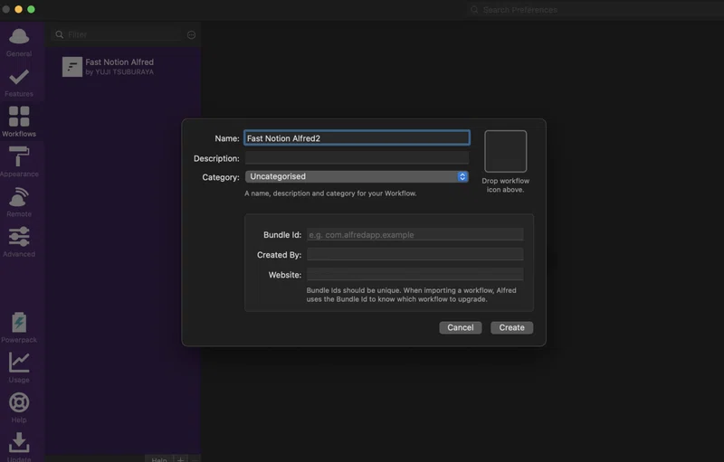Click into the Description field
The image size is (724, 462).
(x=357, y=157)
